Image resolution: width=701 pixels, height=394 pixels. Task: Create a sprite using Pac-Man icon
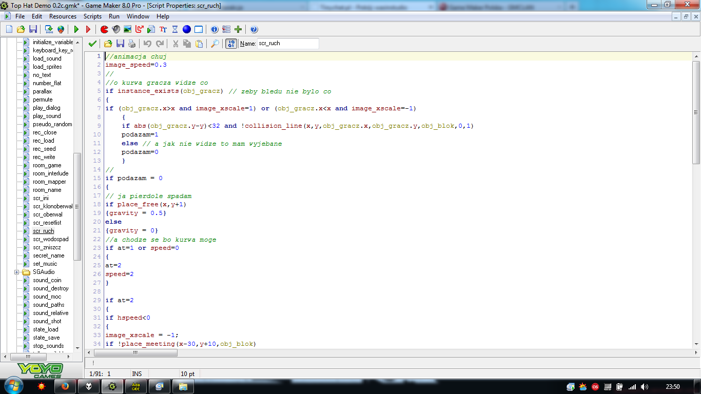pos(104,30)
